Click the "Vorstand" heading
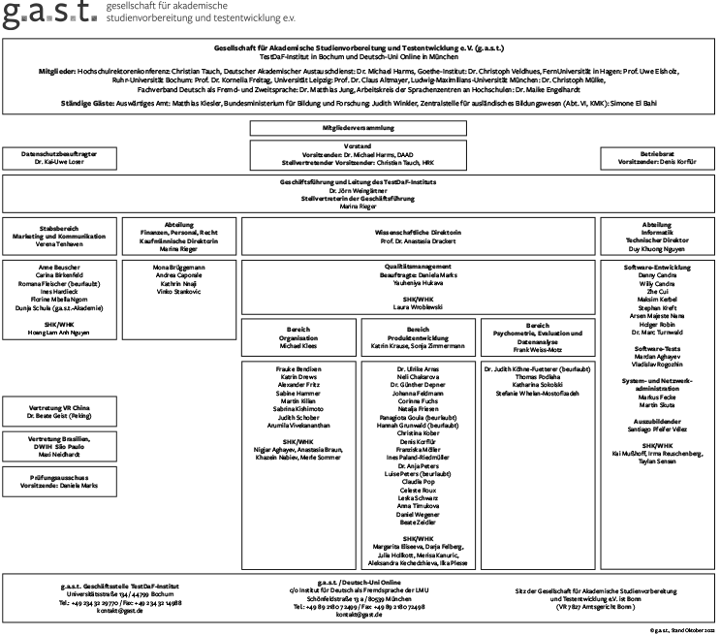The height and width of the screenshot is (635, 720). click(358, 146)
